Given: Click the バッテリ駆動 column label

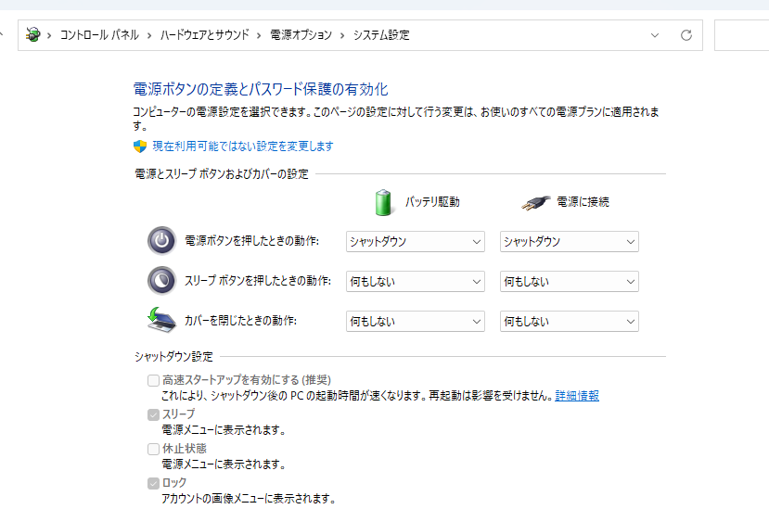Looking at the screenshot, I should (x=432, y=202).
